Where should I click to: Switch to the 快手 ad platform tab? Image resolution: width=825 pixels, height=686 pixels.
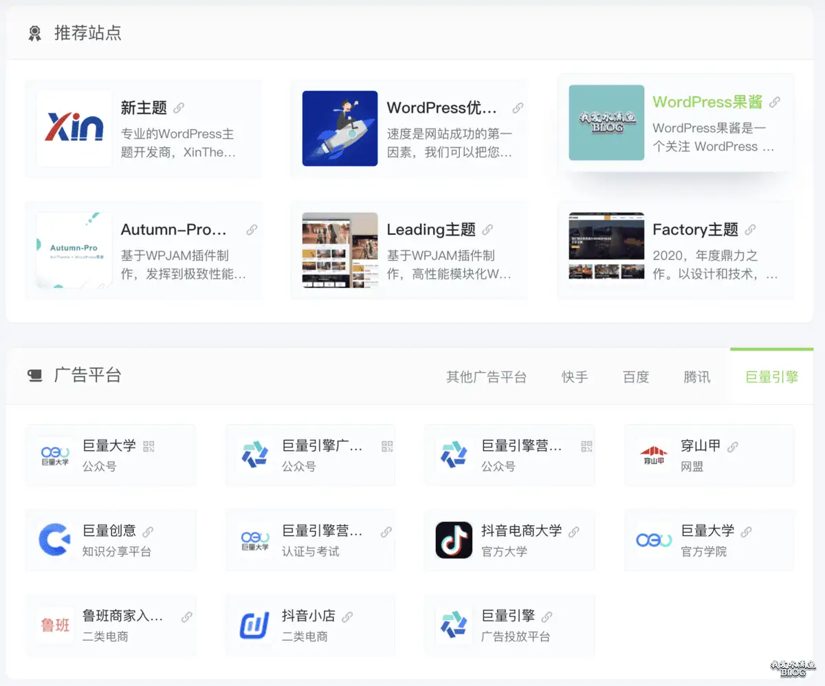pos(574,377)
